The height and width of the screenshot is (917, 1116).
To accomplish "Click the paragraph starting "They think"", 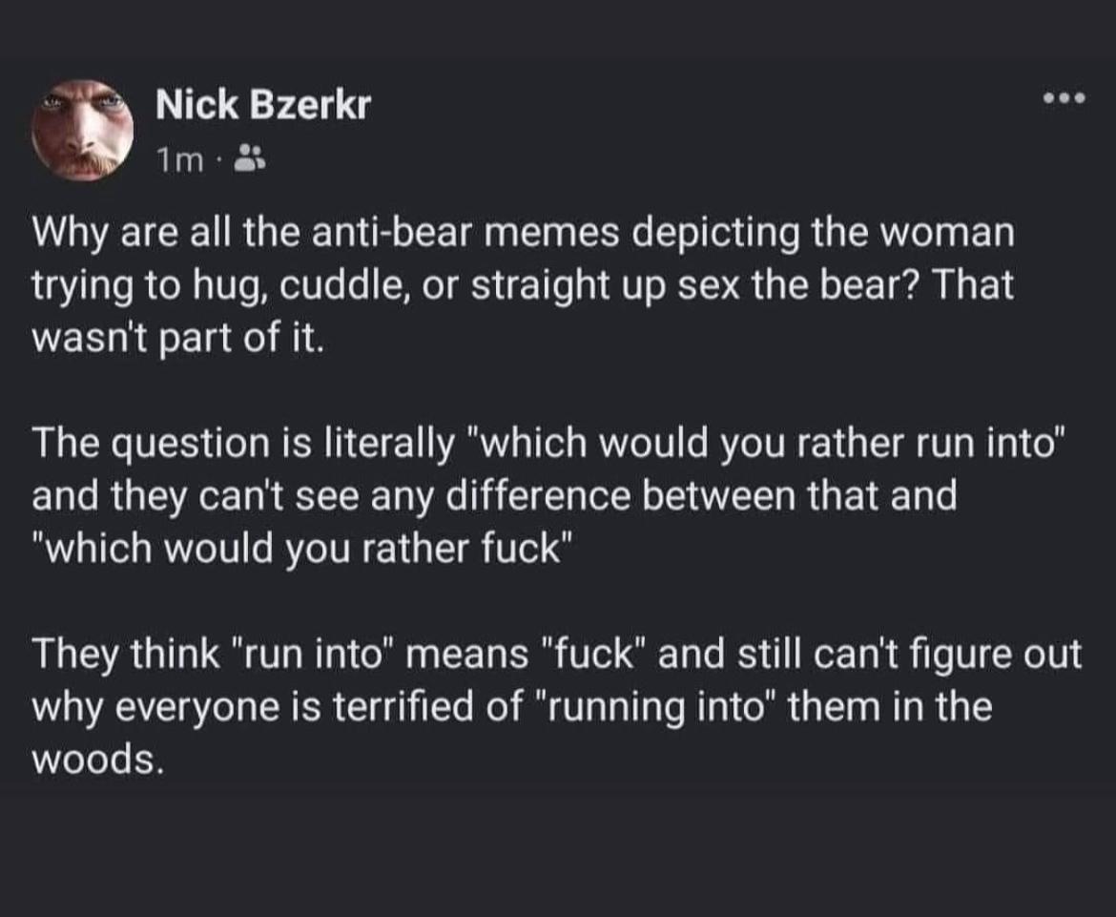I will 557,706.
